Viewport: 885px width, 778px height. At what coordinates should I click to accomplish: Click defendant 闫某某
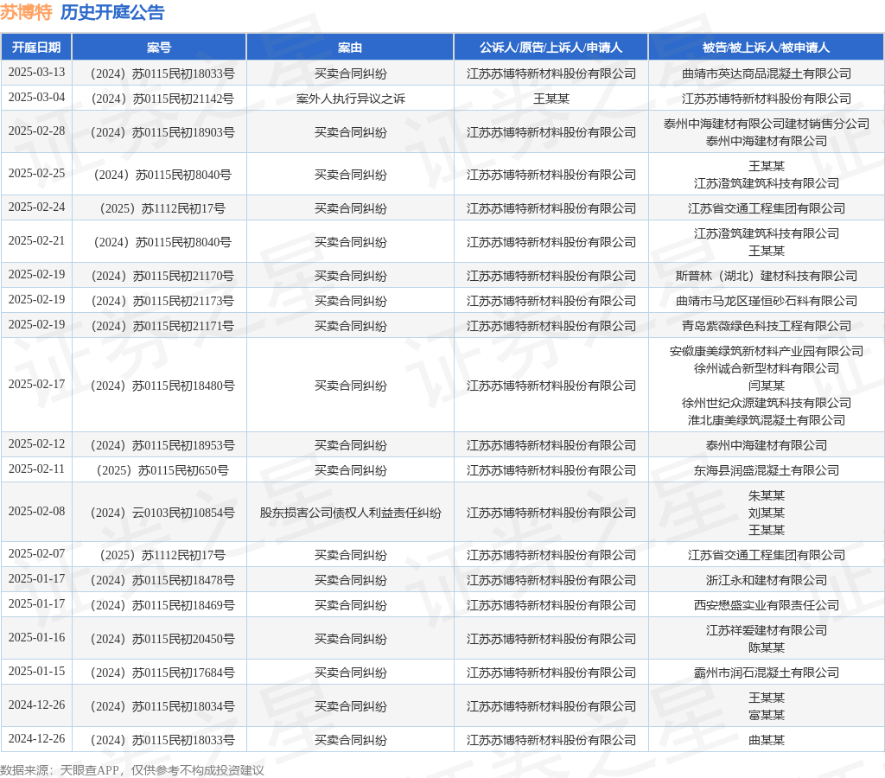(767, 386)
